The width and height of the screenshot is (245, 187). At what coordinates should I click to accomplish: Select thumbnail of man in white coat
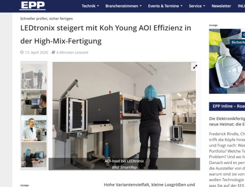[x=34, y=129]
